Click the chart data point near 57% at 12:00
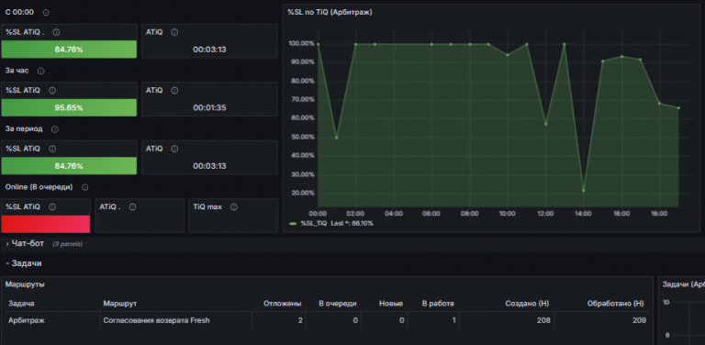 546,124
